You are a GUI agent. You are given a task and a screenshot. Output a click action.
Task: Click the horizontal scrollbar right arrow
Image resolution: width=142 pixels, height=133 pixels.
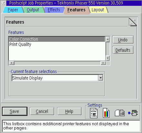103,63
